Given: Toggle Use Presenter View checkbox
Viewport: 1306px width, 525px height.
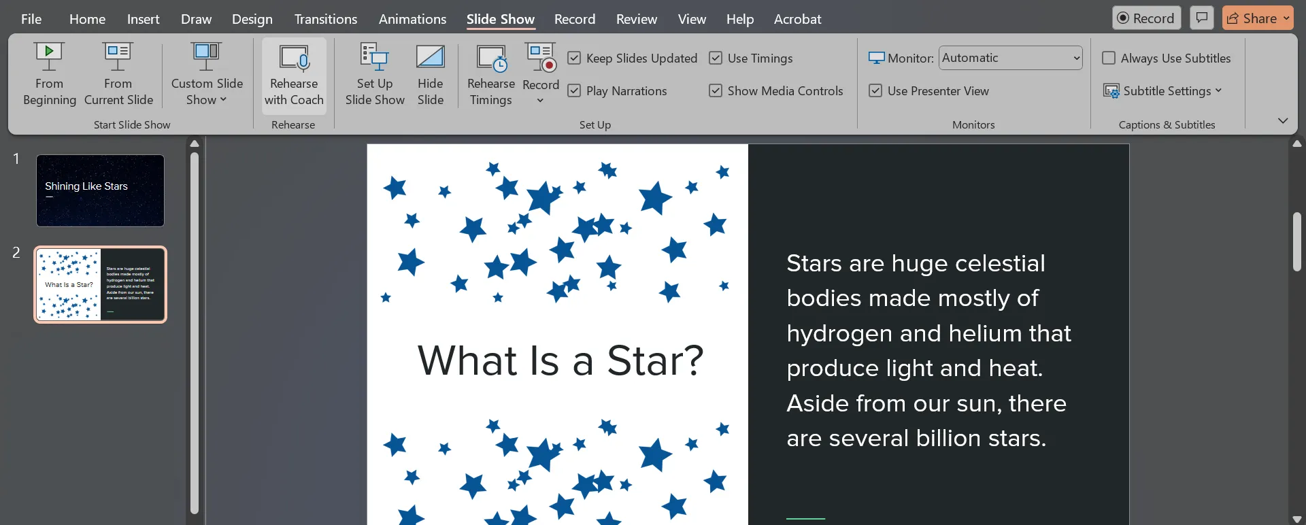Looking at the screenshot, I should 875,91.
